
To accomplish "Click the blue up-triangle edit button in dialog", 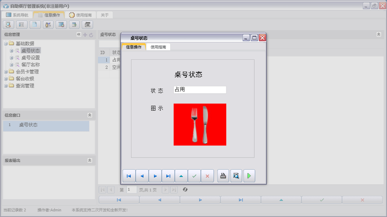I will (181, 176).
